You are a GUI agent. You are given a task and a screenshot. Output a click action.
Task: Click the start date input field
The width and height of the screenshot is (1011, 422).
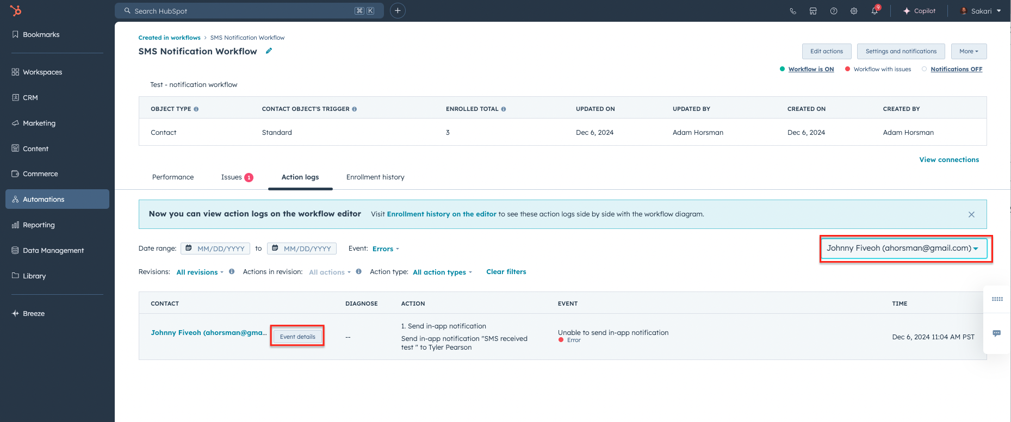coord(215,249)
